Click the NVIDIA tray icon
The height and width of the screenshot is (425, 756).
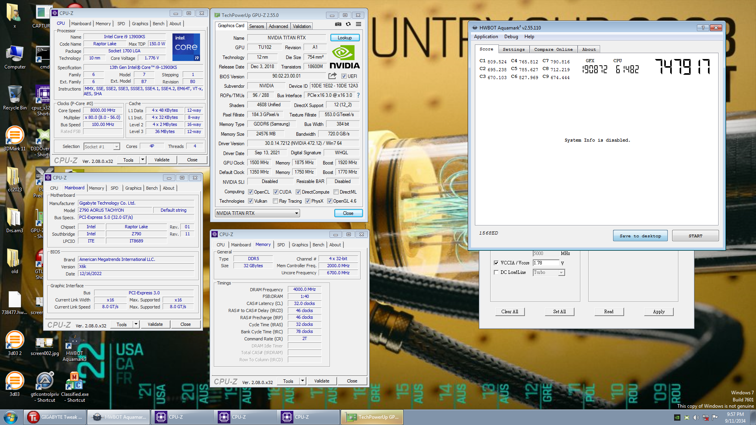(x=677, y=418)
